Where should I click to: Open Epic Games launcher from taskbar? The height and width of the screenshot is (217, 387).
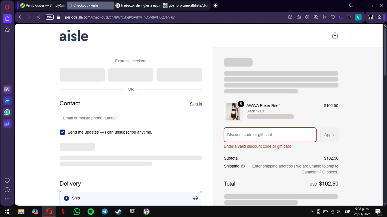132,212
